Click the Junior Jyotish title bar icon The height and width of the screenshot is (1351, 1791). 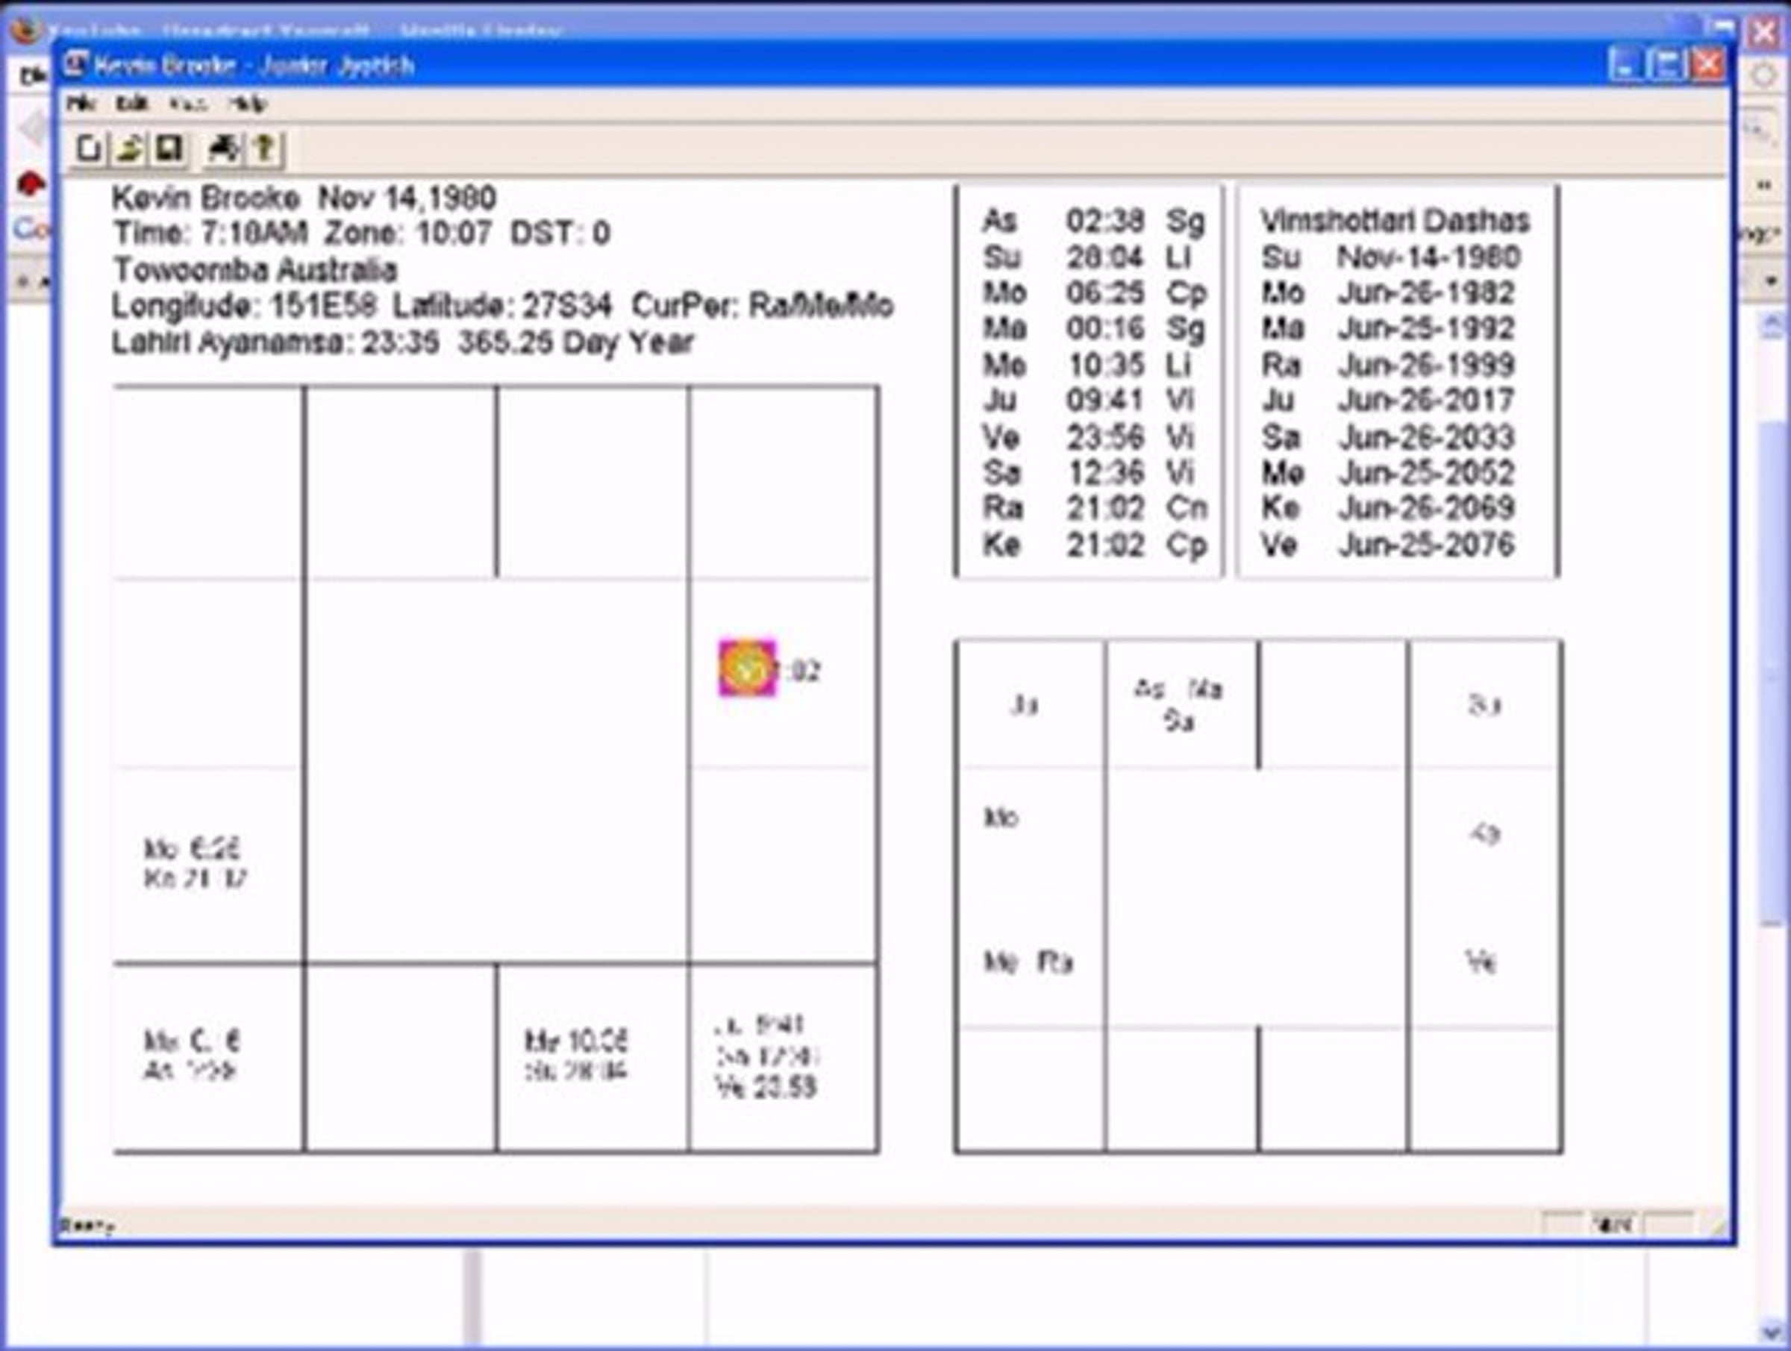click(x=76, y=64)
